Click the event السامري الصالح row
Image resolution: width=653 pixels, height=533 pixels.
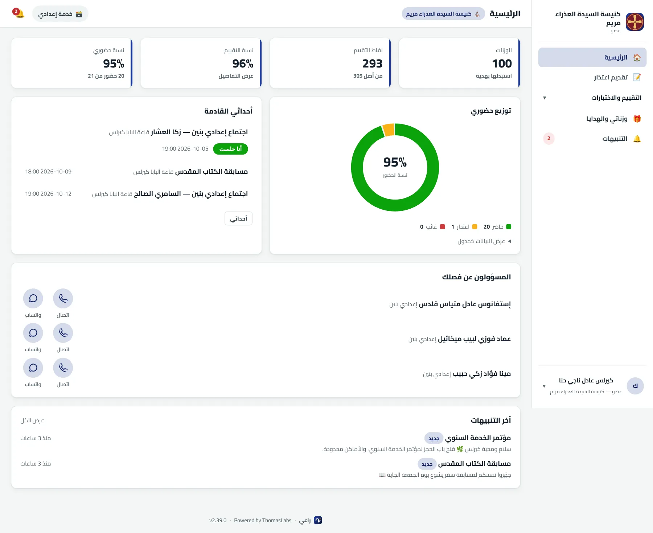[136, 194]
